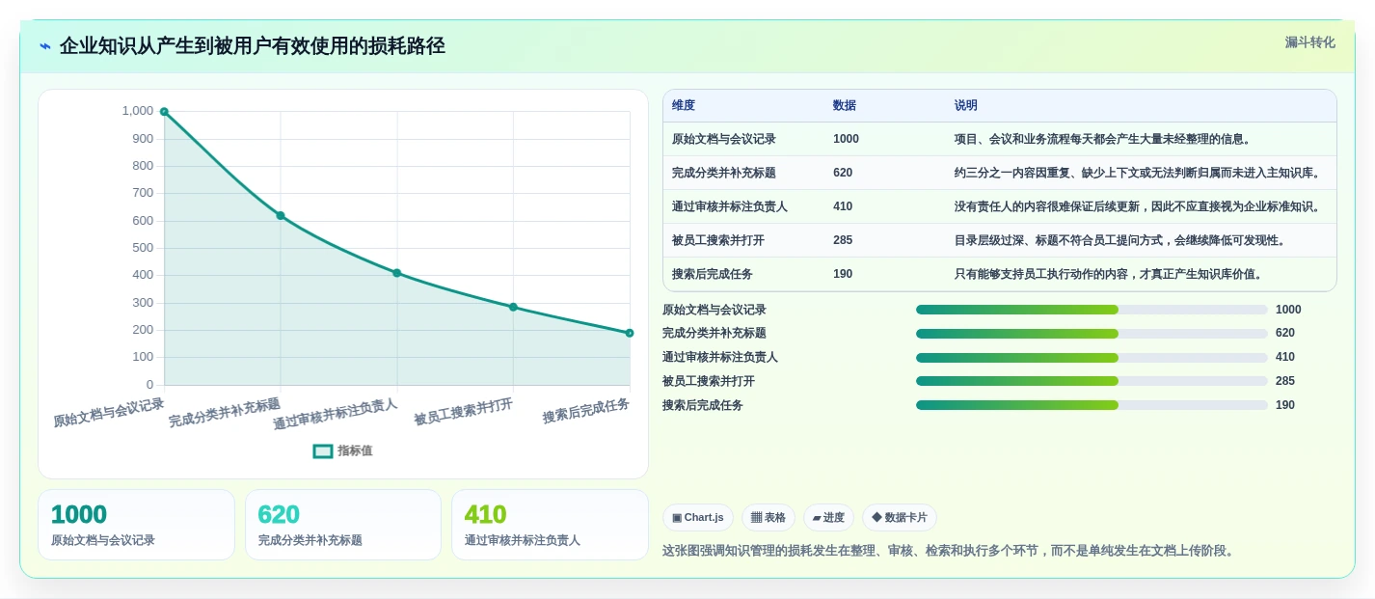Select the 进度 tag chip
1375x599 pixels.
click(828, 518)
